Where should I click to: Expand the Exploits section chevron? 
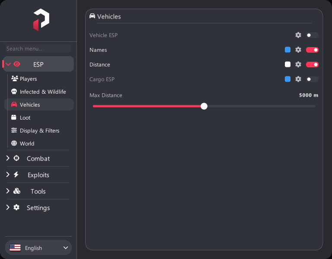coord(8,174)
